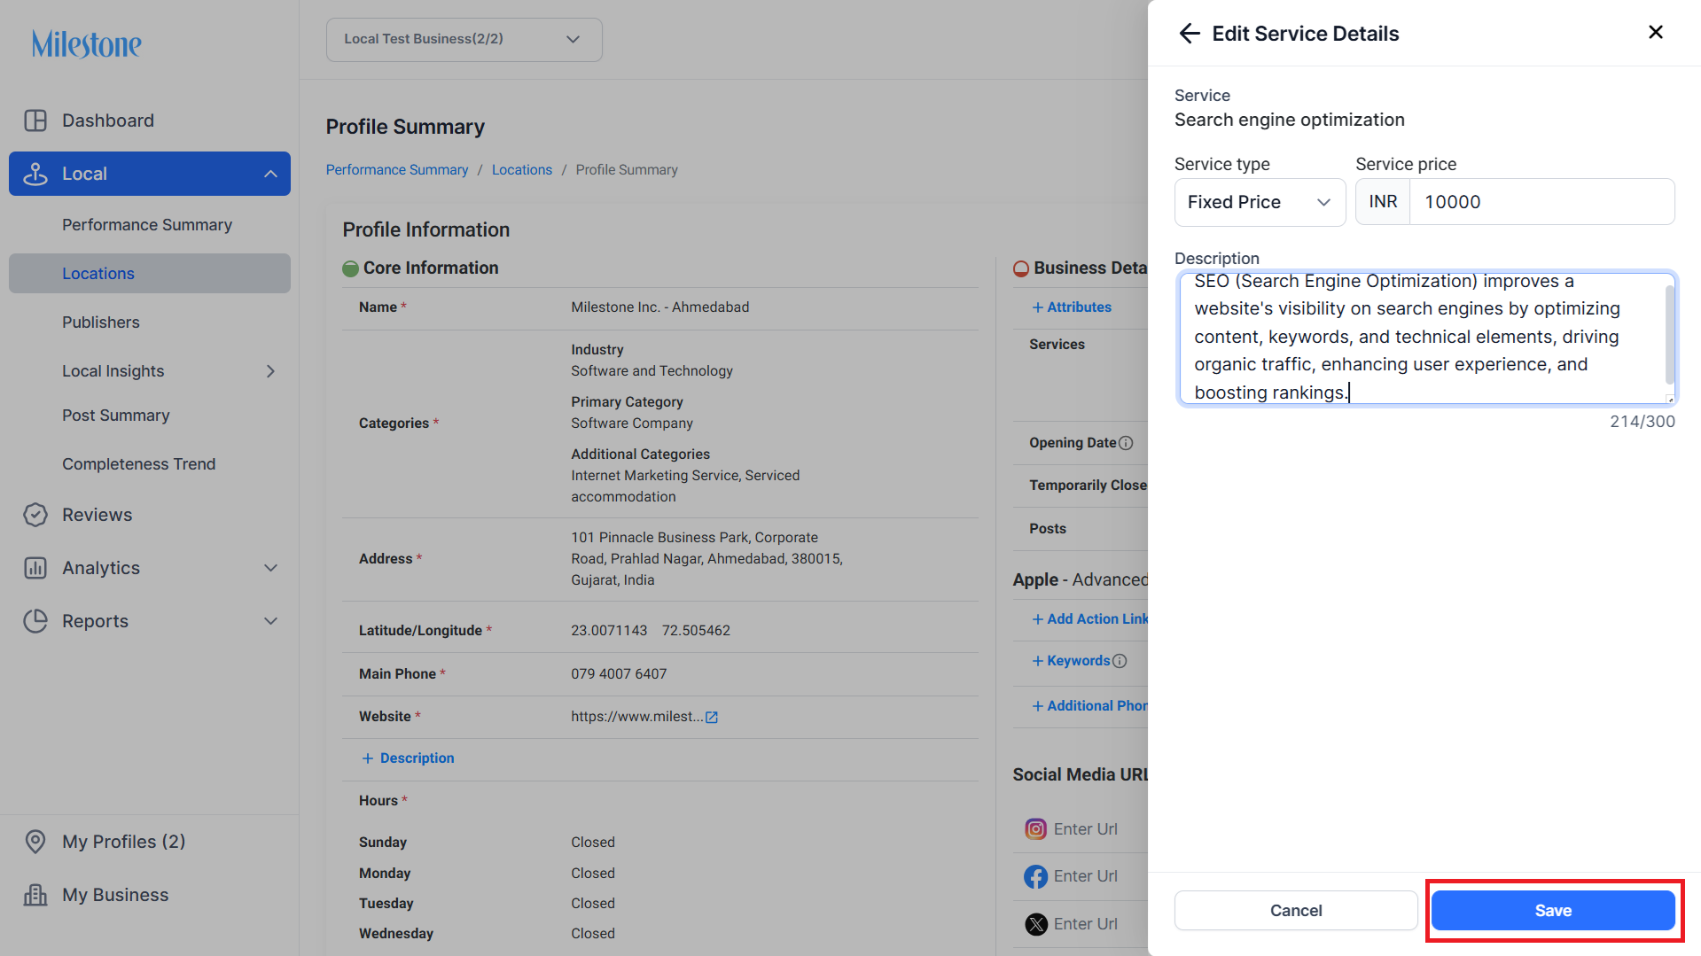Expand the Local Insights submenu arrow
Image resolution: width=1701 pixels, height=956 pixels.
(270, 371)
